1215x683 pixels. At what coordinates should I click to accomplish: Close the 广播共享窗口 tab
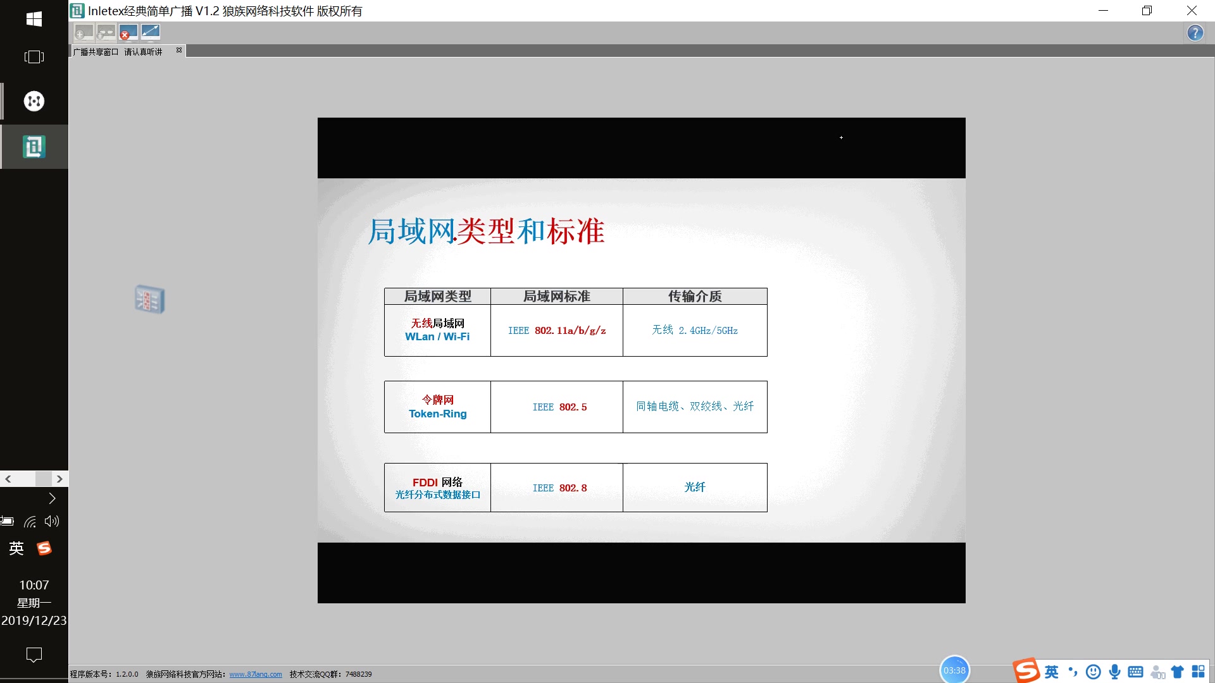(x=179, y=50)
